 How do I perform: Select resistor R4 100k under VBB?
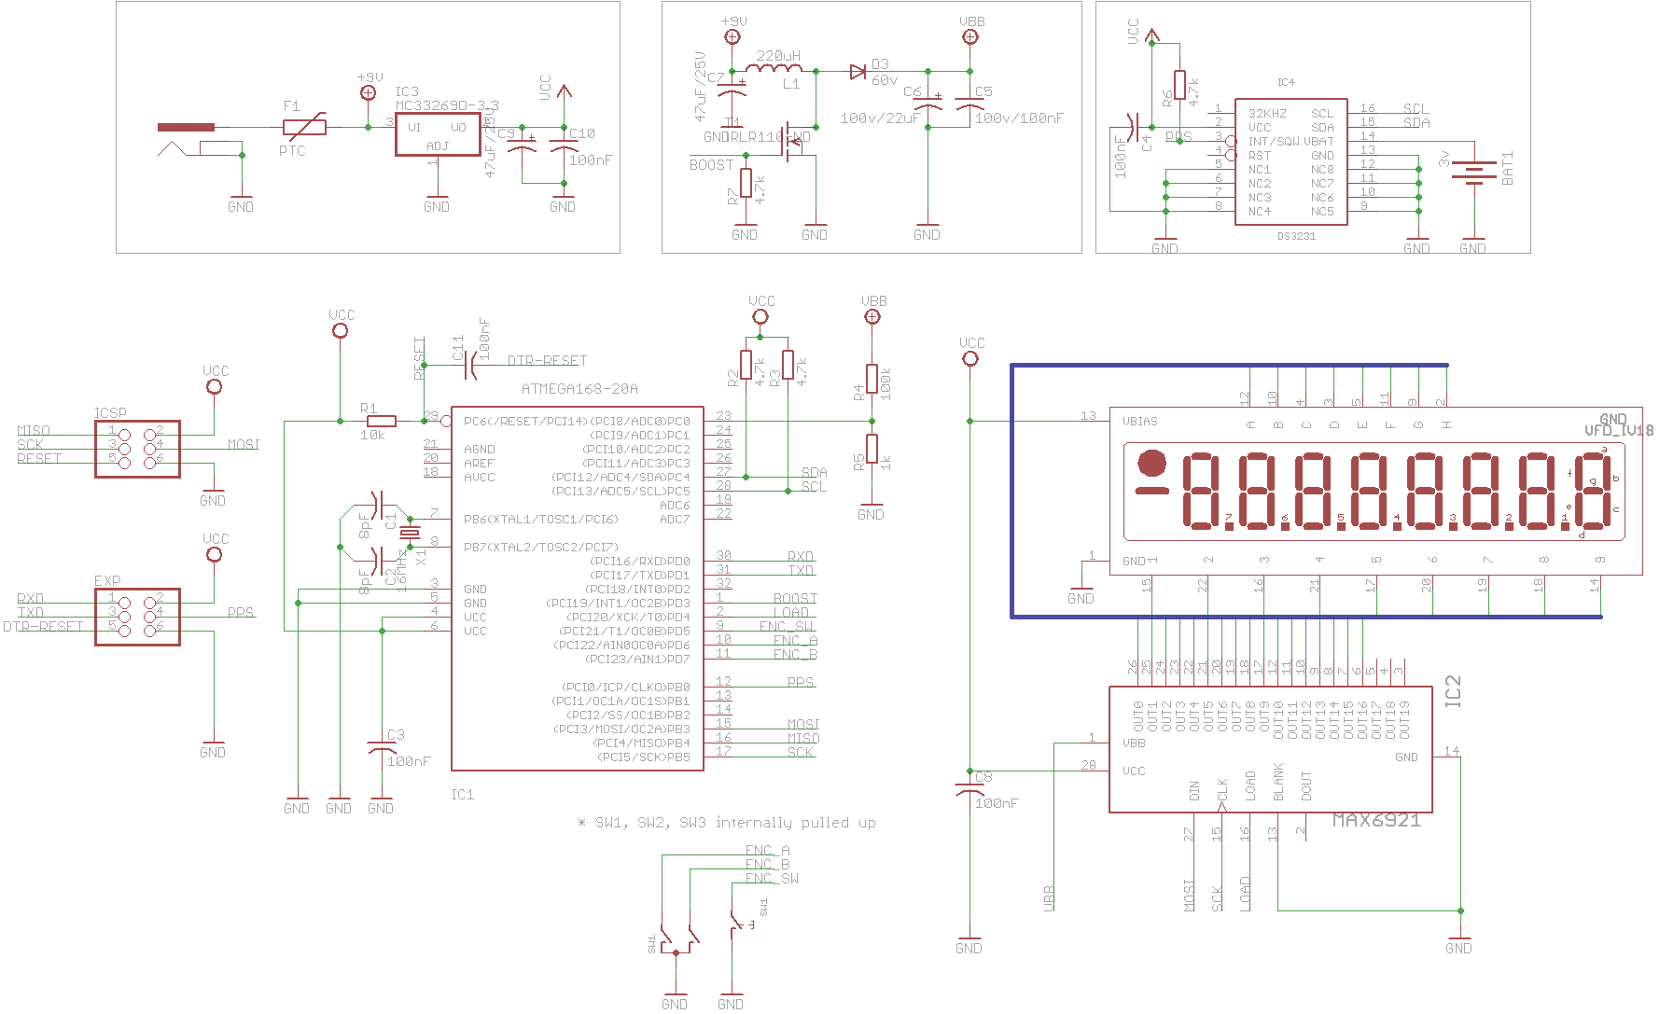point(872,380)
